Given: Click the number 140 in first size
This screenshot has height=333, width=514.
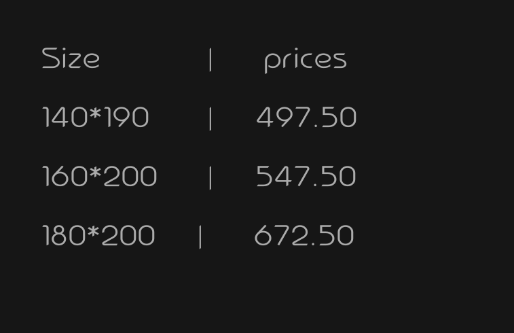Looking at the screenshot, I should point(65,118).
